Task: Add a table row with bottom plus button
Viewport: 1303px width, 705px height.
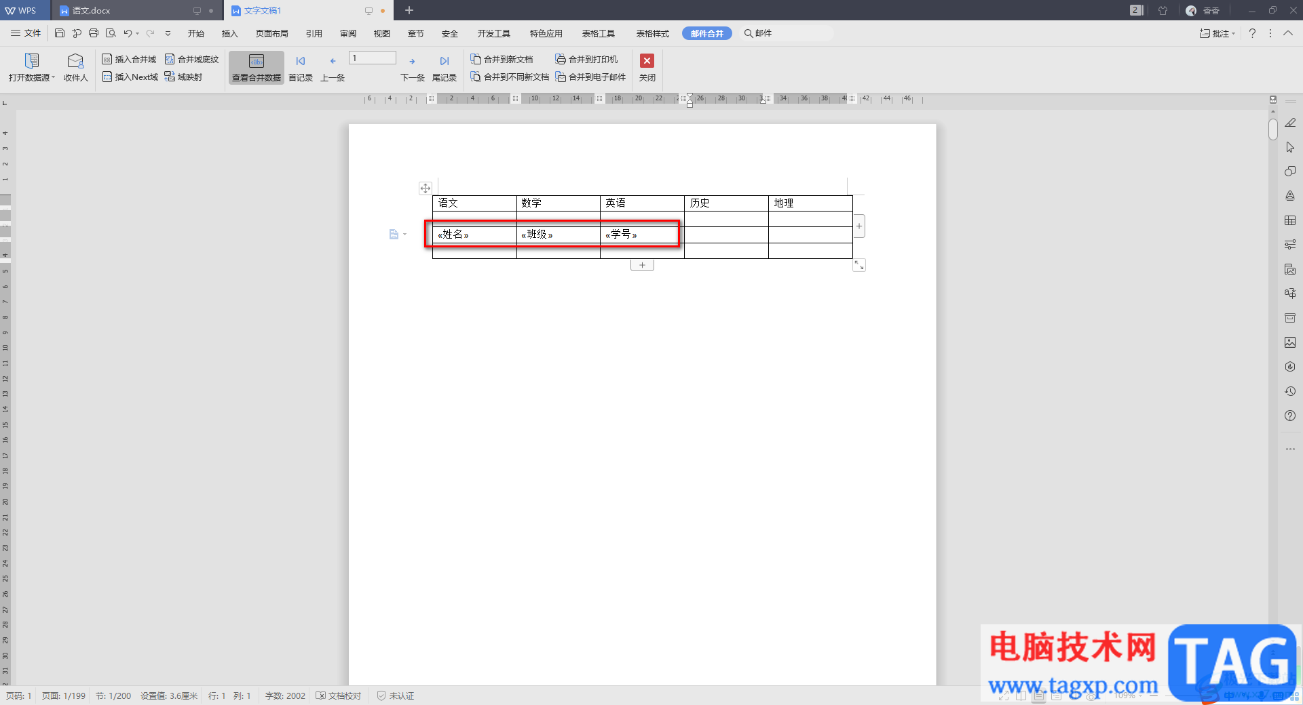Action: point(642,265)
